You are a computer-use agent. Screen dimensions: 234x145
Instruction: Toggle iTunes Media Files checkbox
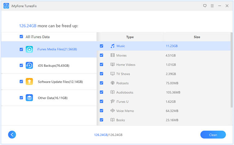(21, 49)
